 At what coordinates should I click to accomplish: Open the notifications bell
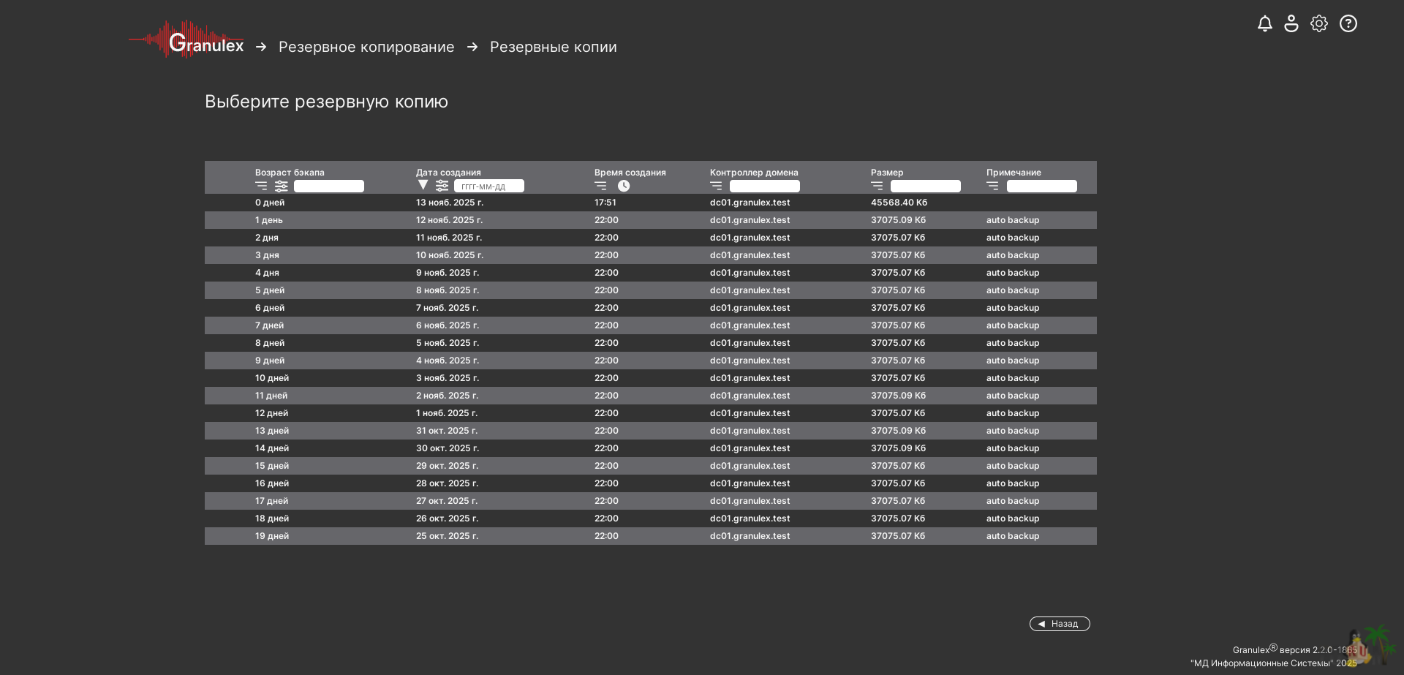tap(1264, 24)
